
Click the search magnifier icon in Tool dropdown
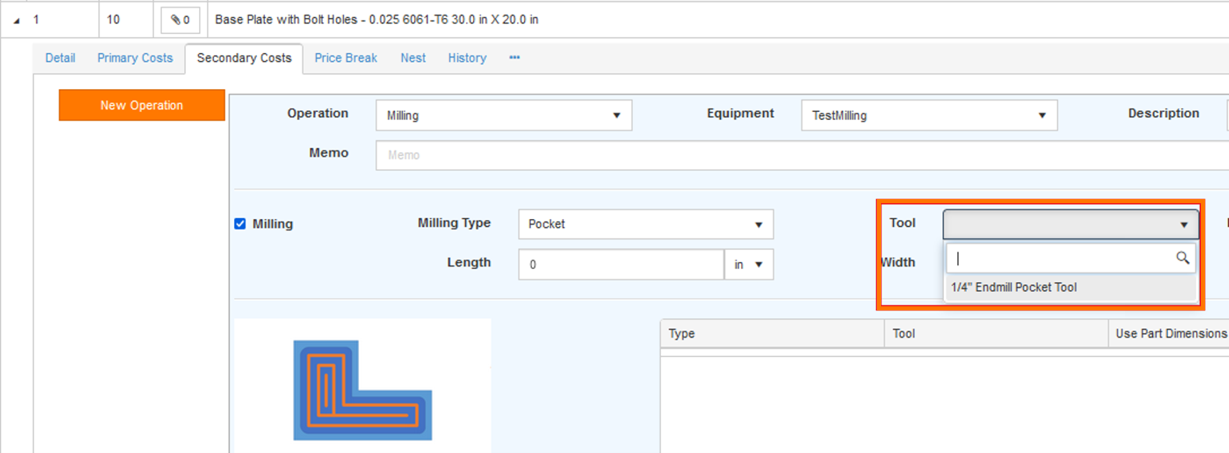coord(1182,258)
